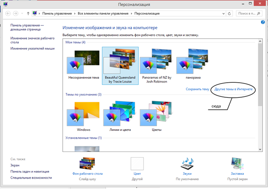Select the Несохраненная тема theme
The width and height of the screenshot is (268, 189).
pos(84,65)
